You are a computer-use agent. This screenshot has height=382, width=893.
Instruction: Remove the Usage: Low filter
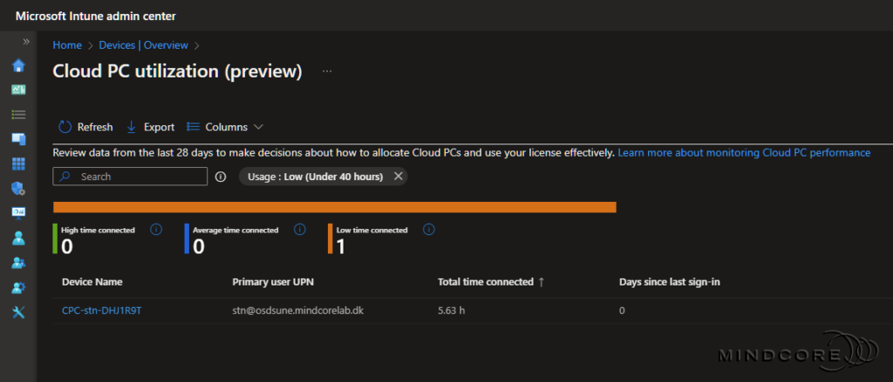point(398,177)
